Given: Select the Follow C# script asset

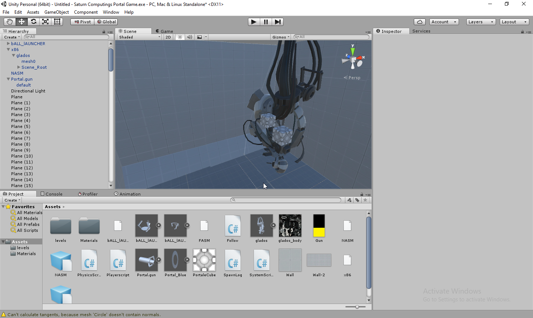Looking at the screenshot, I should point(233,229).
